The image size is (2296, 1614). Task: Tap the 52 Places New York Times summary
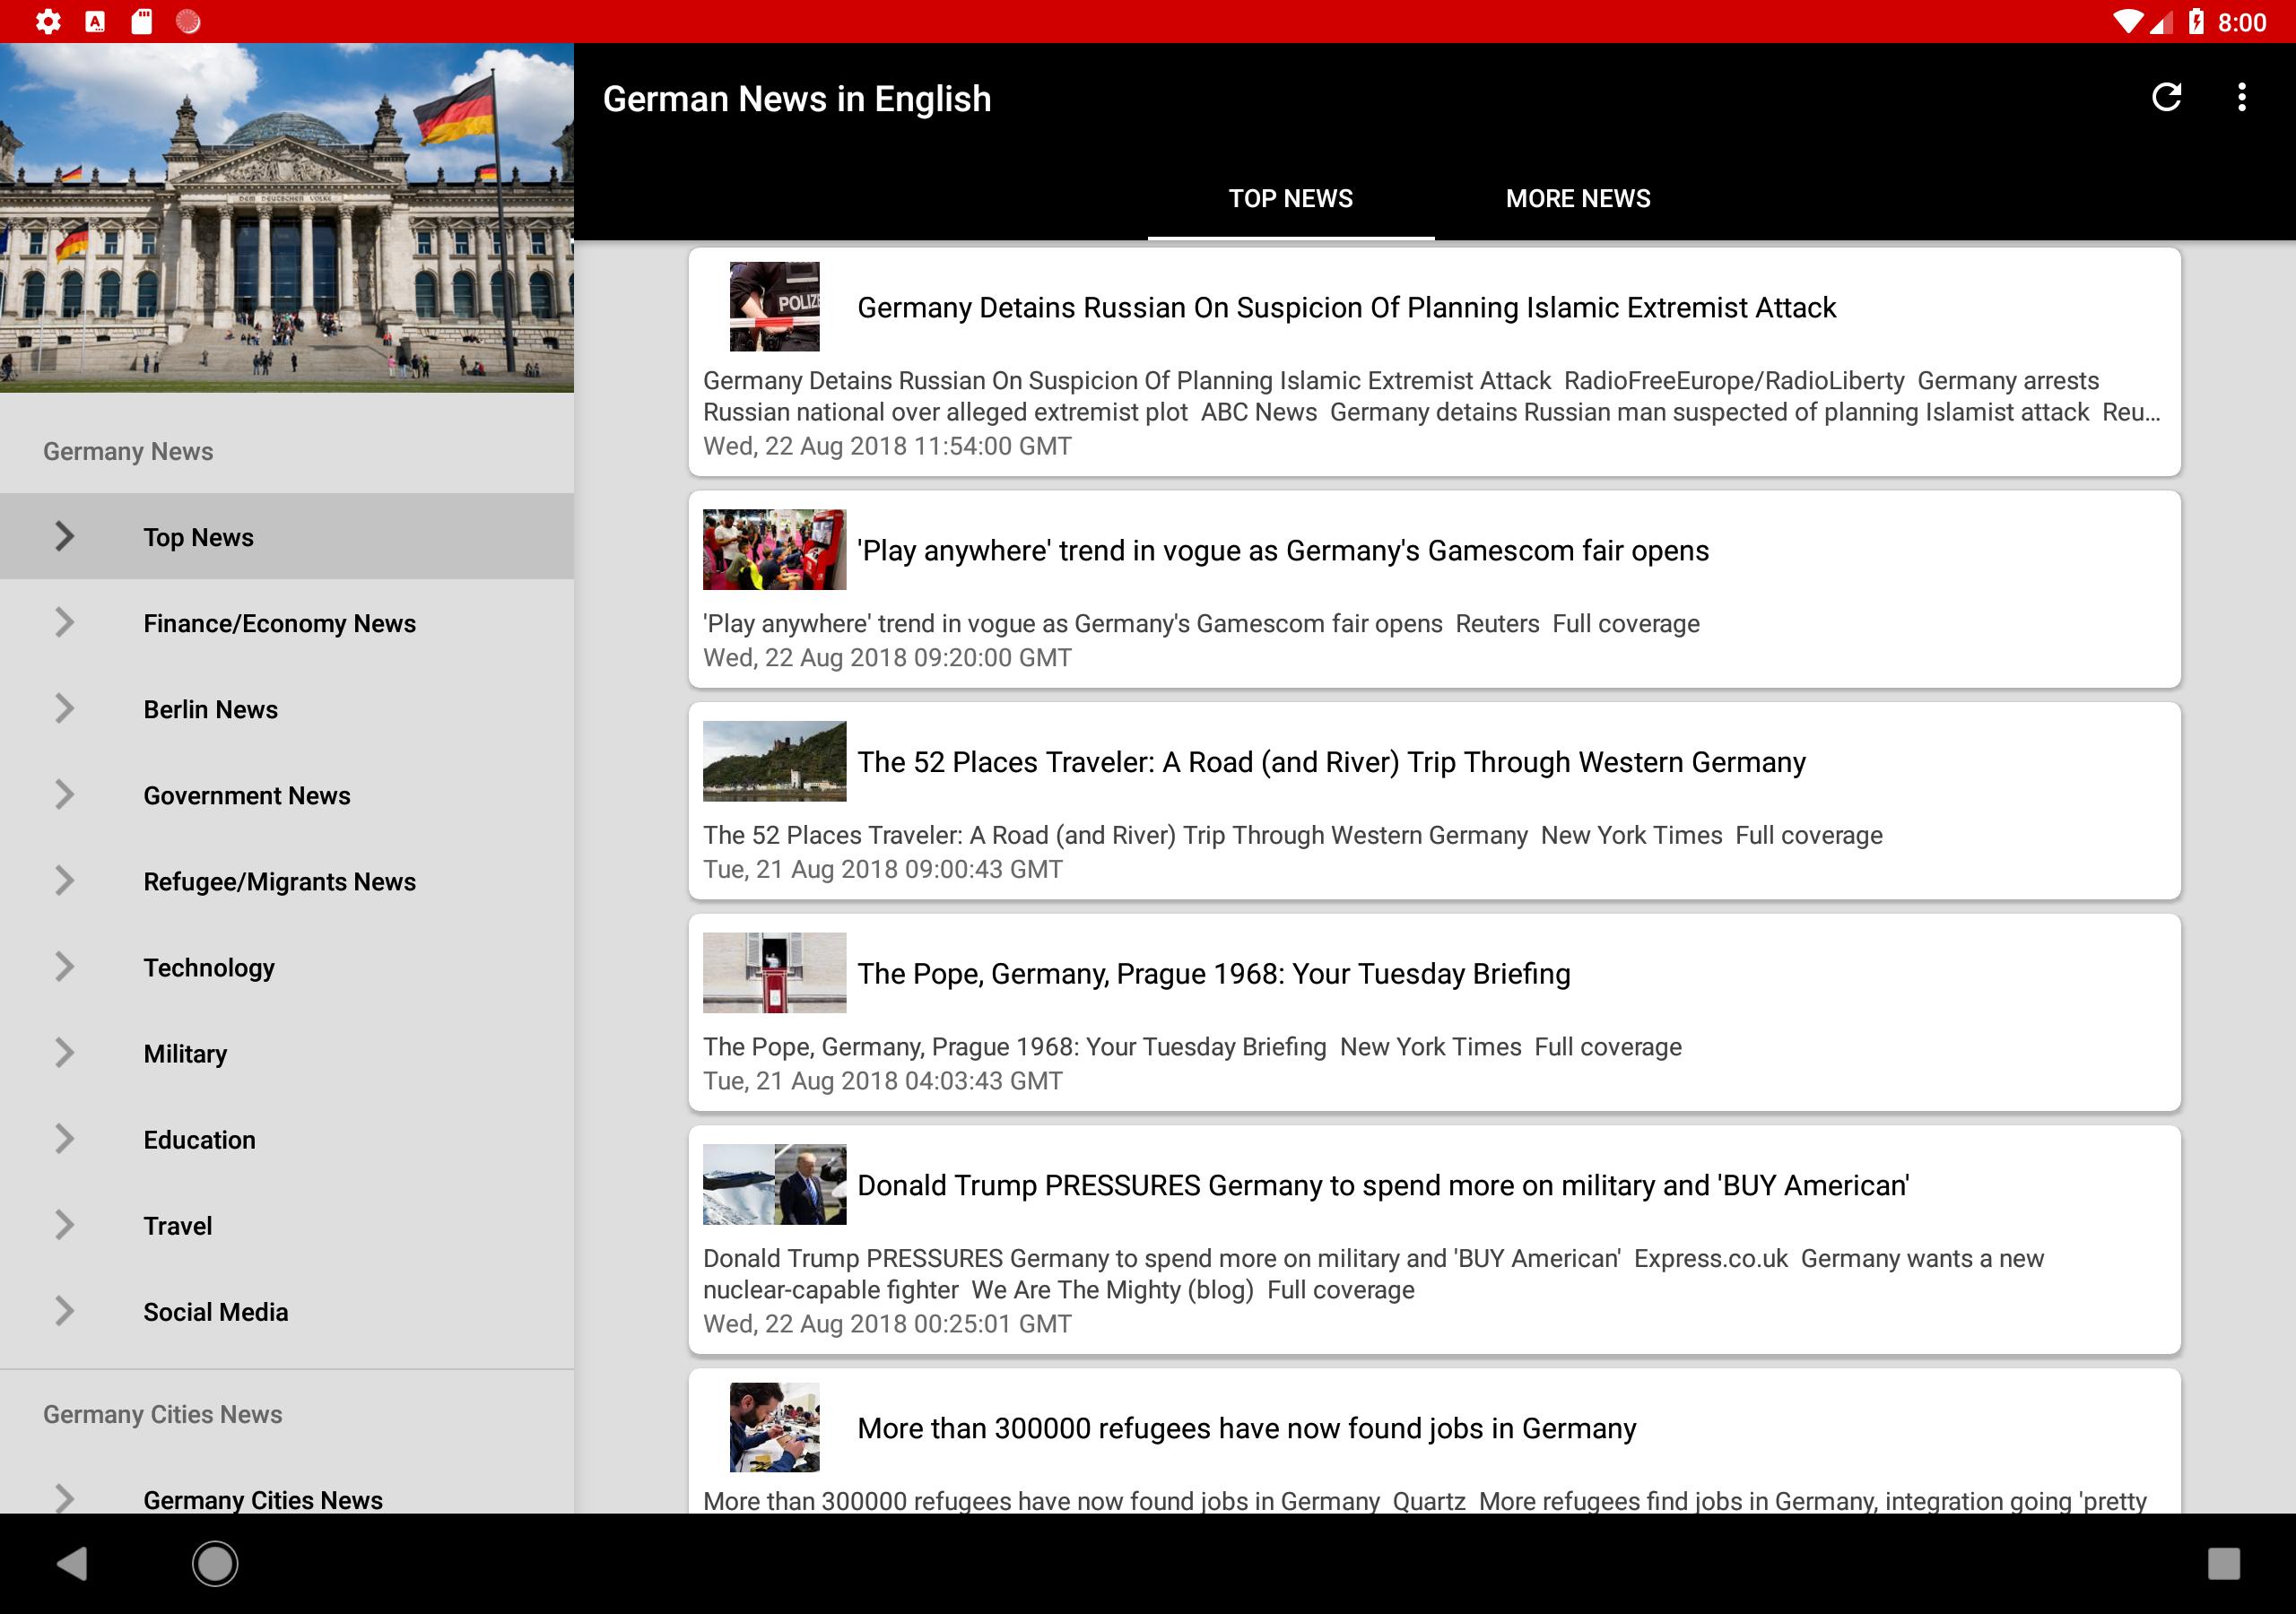1292,835
